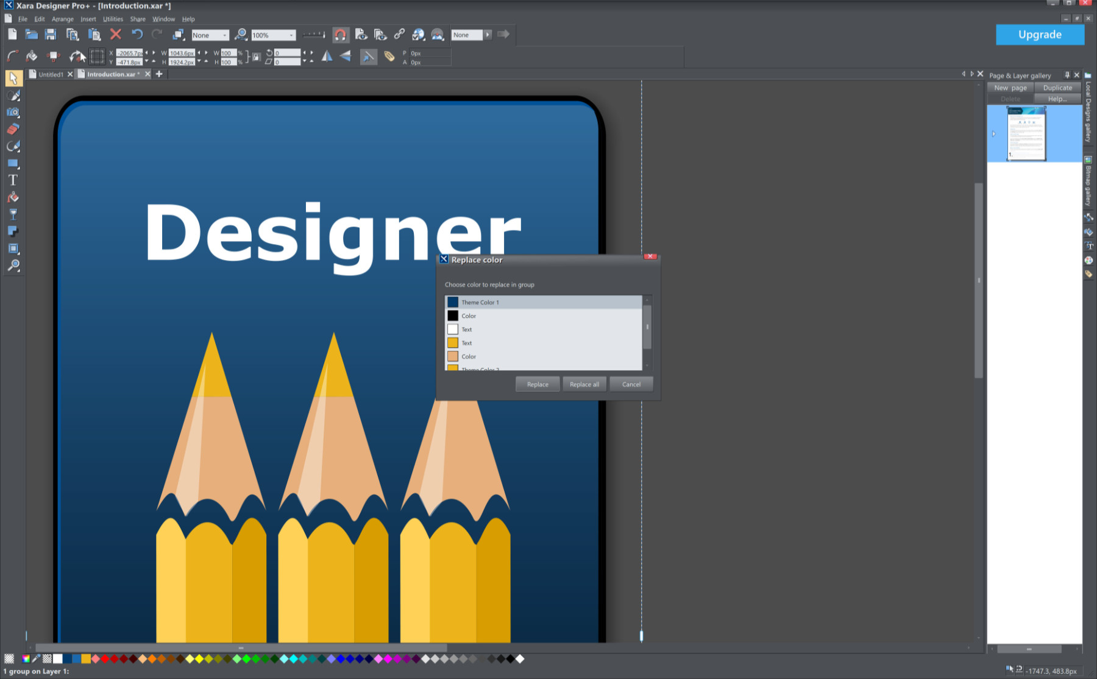Viewport: 1097px width, 679px height.
Task: Switch to the Untitled1 document tab
Action: point(51,74)
